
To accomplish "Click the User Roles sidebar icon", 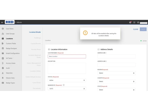I will click(3, 29).
